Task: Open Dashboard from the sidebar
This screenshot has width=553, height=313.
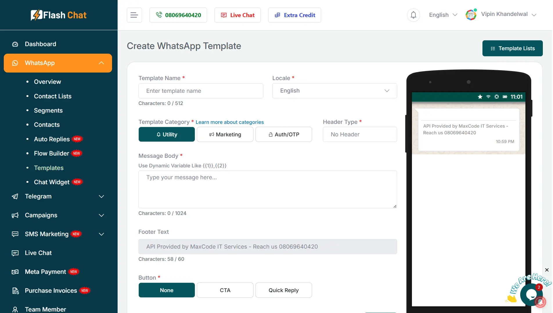Action: (x=40, y=44)
